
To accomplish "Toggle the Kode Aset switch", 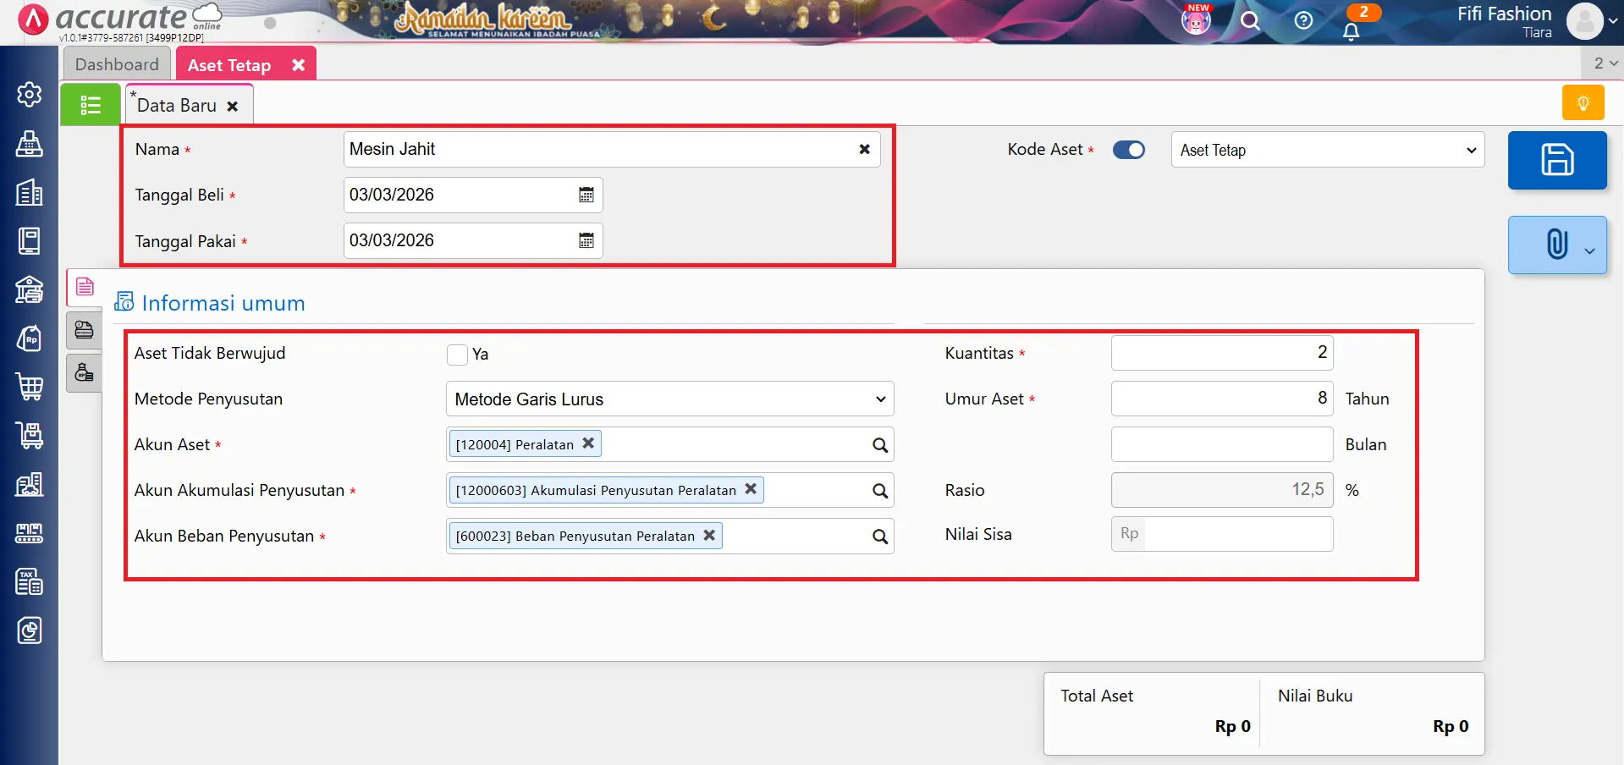I will 1128,150.
